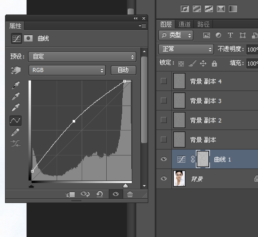Click the 自动 auto button
Screen dimensions: 258x237
(x=123, y=70)
